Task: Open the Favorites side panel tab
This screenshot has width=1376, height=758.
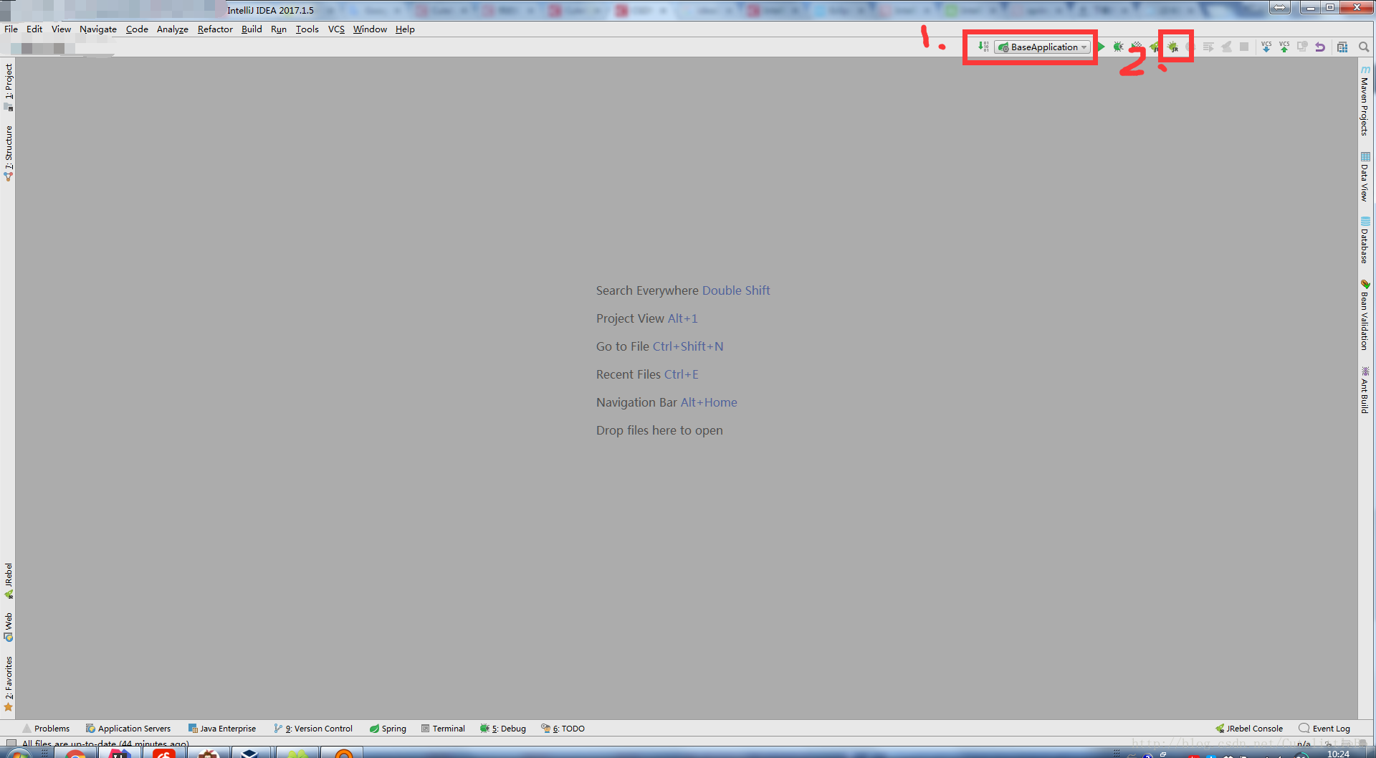Action: (9, 683)
